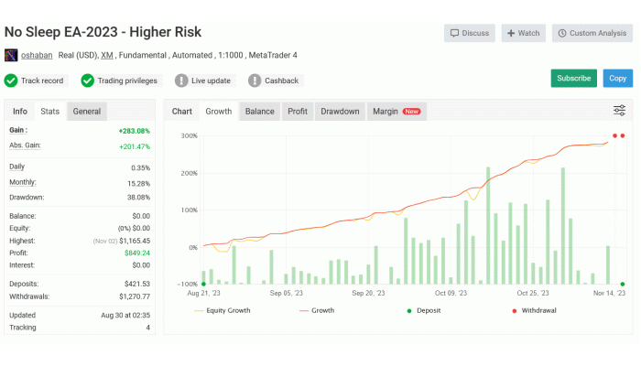
Task: Open the Margin tab marked New
Action: 396,112
